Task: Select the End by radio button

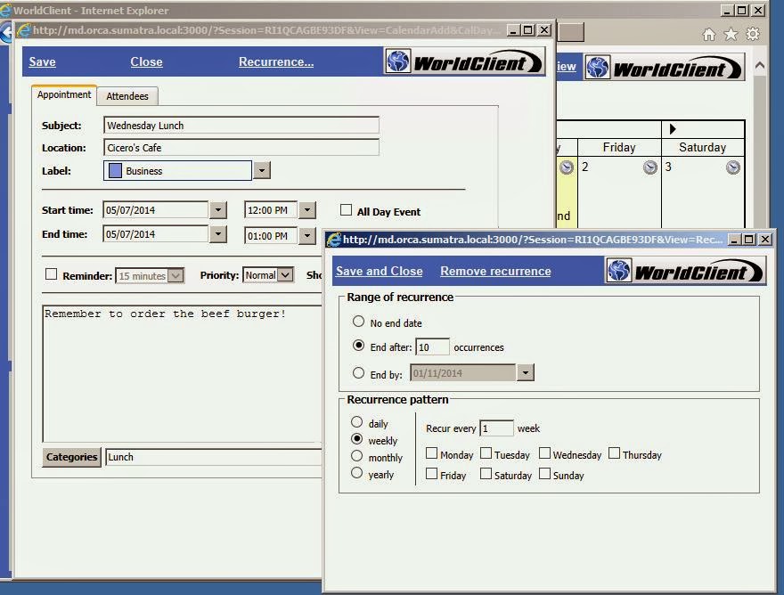Action: [358, 372]
